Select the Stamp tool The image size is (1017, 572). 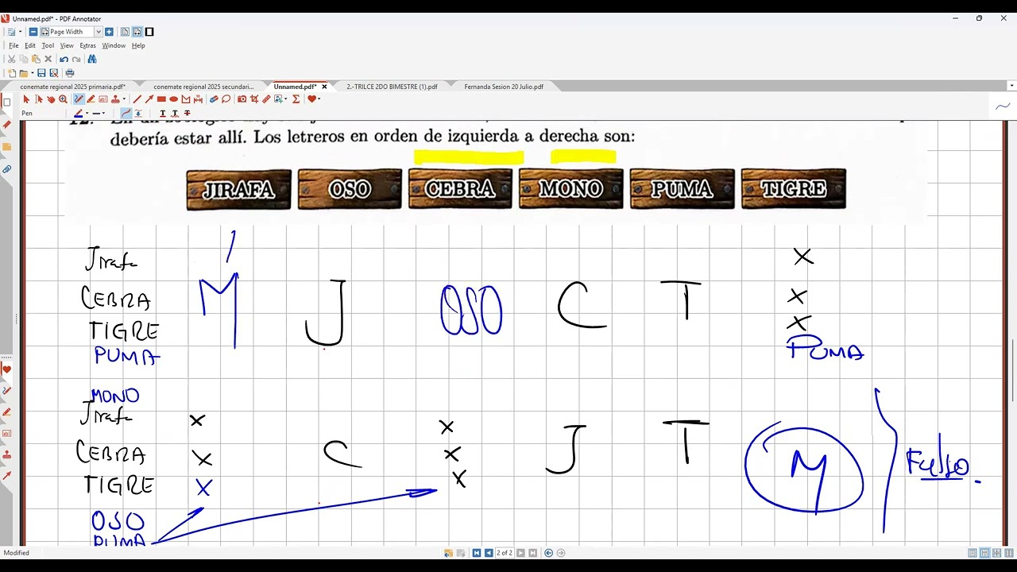point(115,99)
